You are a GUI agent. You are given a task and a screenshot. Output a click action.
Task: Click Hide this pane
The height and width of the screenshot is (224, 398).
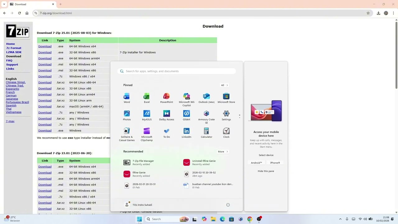tap(266, 171)
